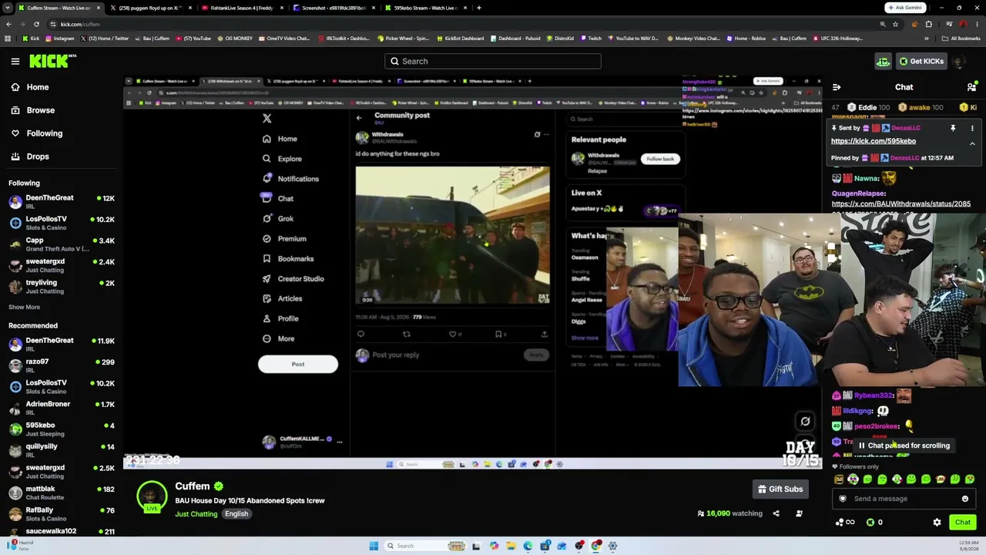This screenshot has height=555, width=986.
Task: Click the Kick search field
Action: [493, 61]
